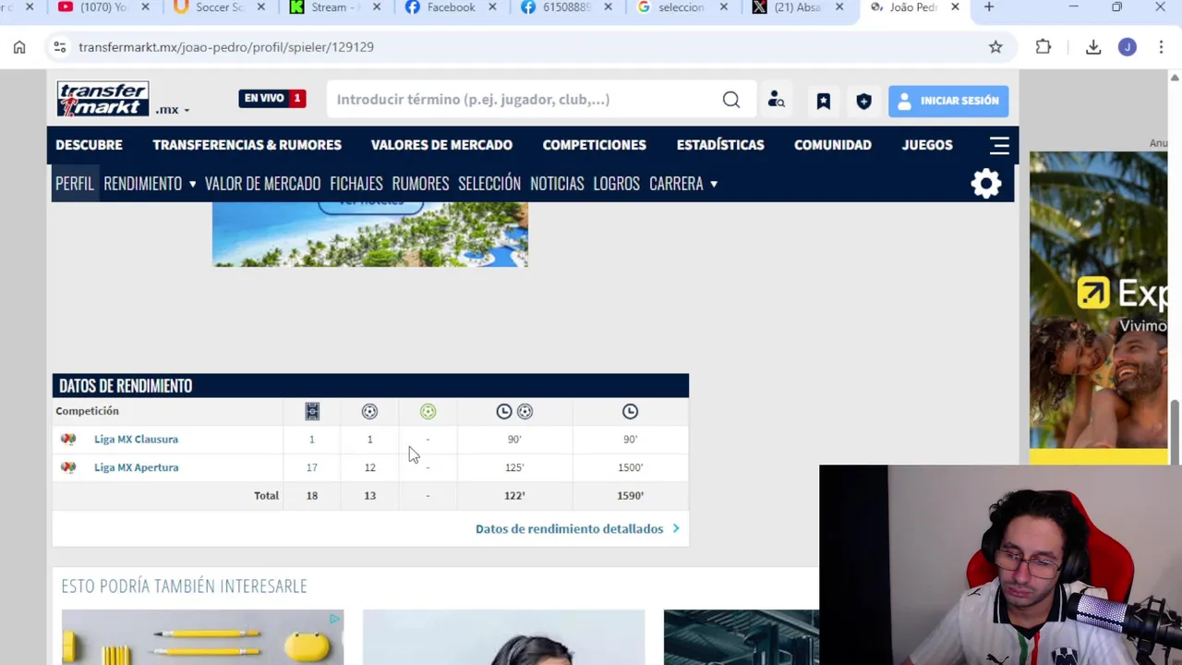Select the NOTICIAS tab
This screenshot has width=1182, height=665.
(557, 184)
